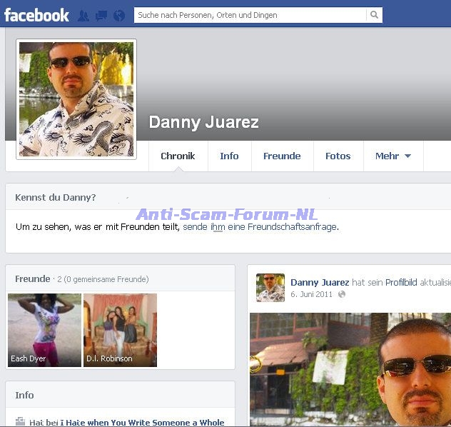
Task: Open the friend requests icon
Action: click(x=83, y=16)
